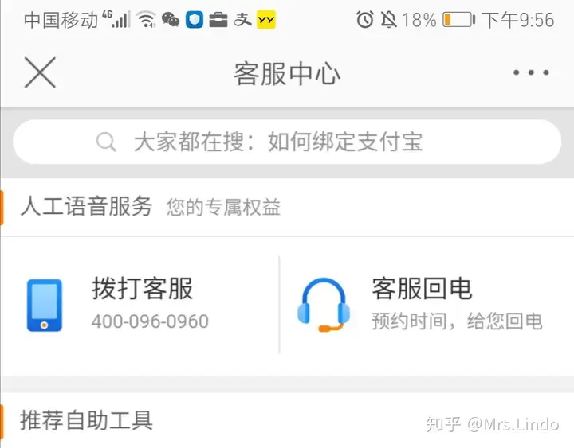Tap 预约时间，给您回电 subtitle

[x=457, y=321]
